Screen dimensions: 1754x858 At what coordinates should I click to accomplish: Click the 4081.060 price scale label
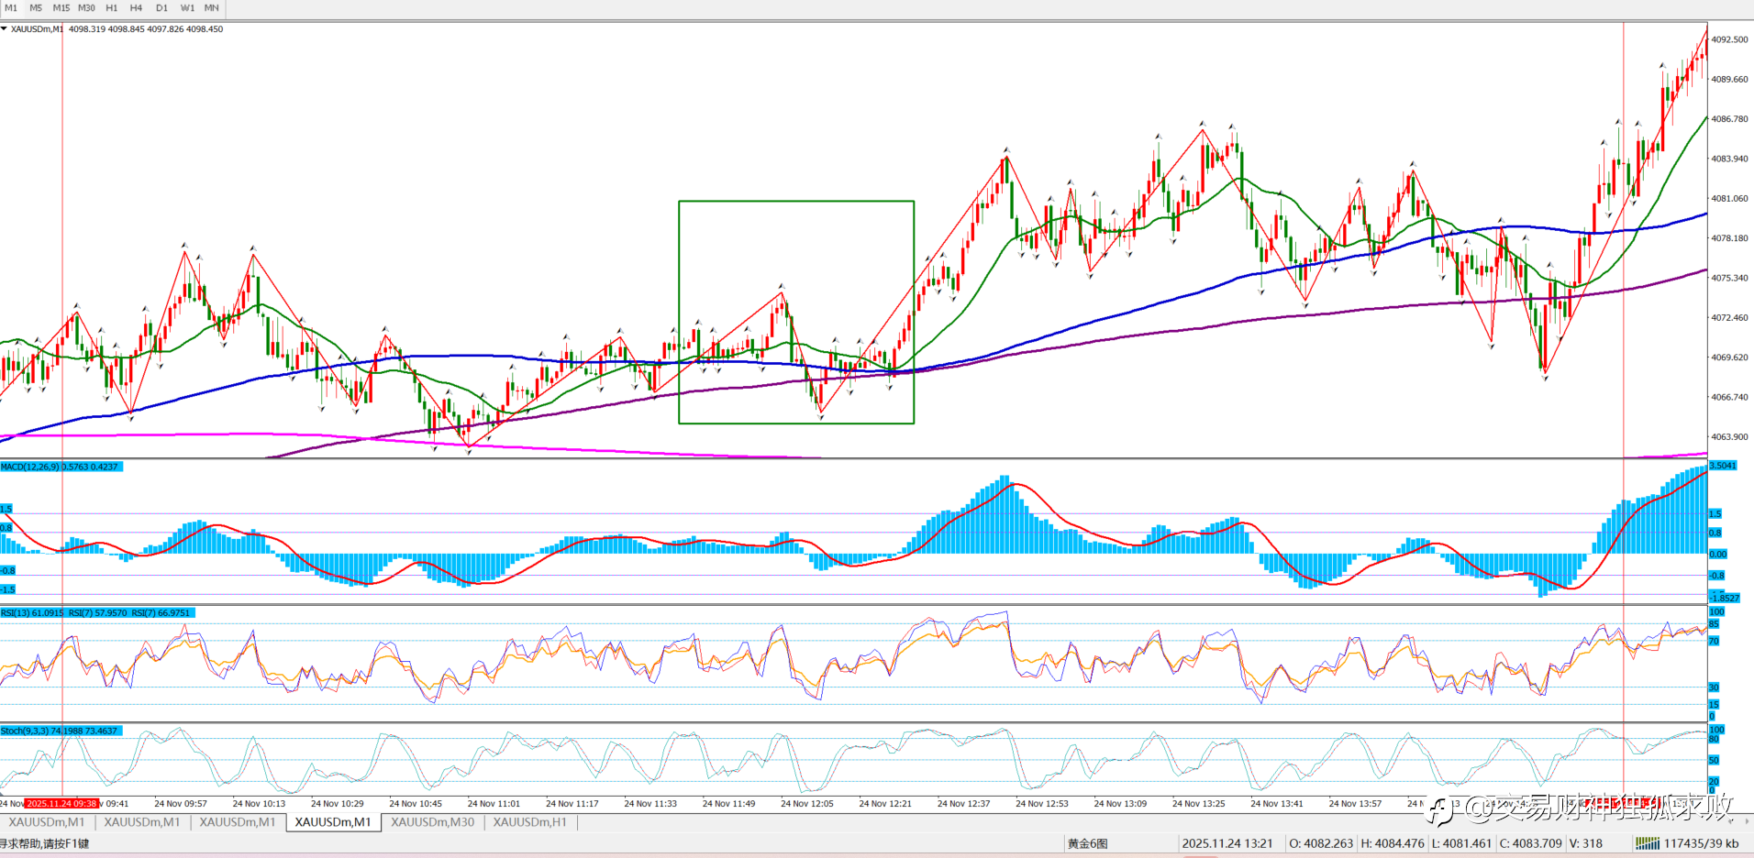pyautogui.click(x=1729, y=199)
